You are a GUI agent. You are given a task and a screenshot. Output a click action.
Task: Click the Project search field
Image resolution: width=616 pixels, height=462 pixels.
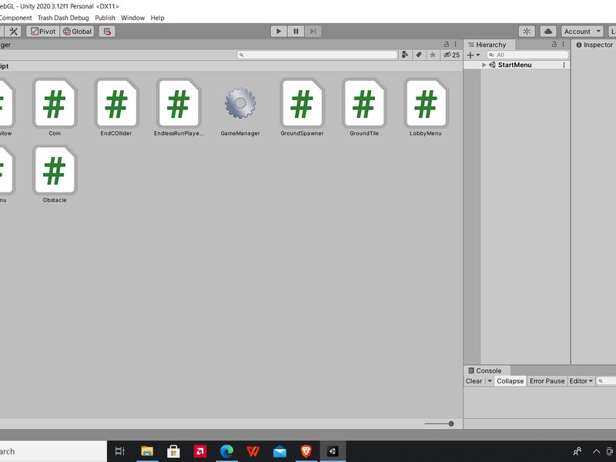click(317, 55)
